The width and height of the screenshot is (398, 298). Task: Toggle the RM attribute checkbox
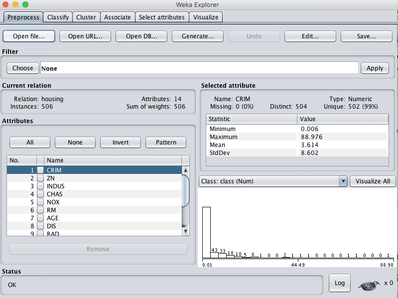40,210
